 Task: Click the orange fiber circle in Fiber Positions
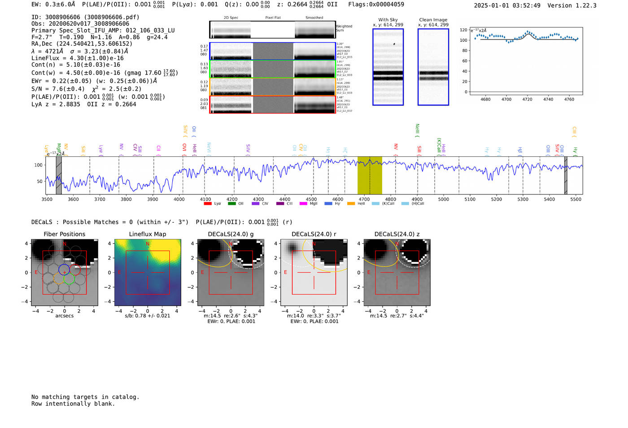click(x=59, y=279)
